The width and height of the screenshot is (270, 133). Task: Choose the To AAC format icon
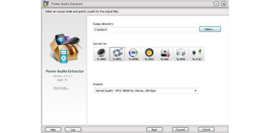tap(165, 54)
